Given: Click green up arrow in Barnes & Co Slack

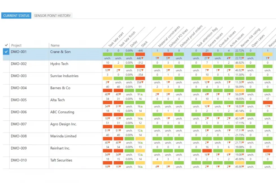Looking at the screenshot, I should click(x=142, y=95).
